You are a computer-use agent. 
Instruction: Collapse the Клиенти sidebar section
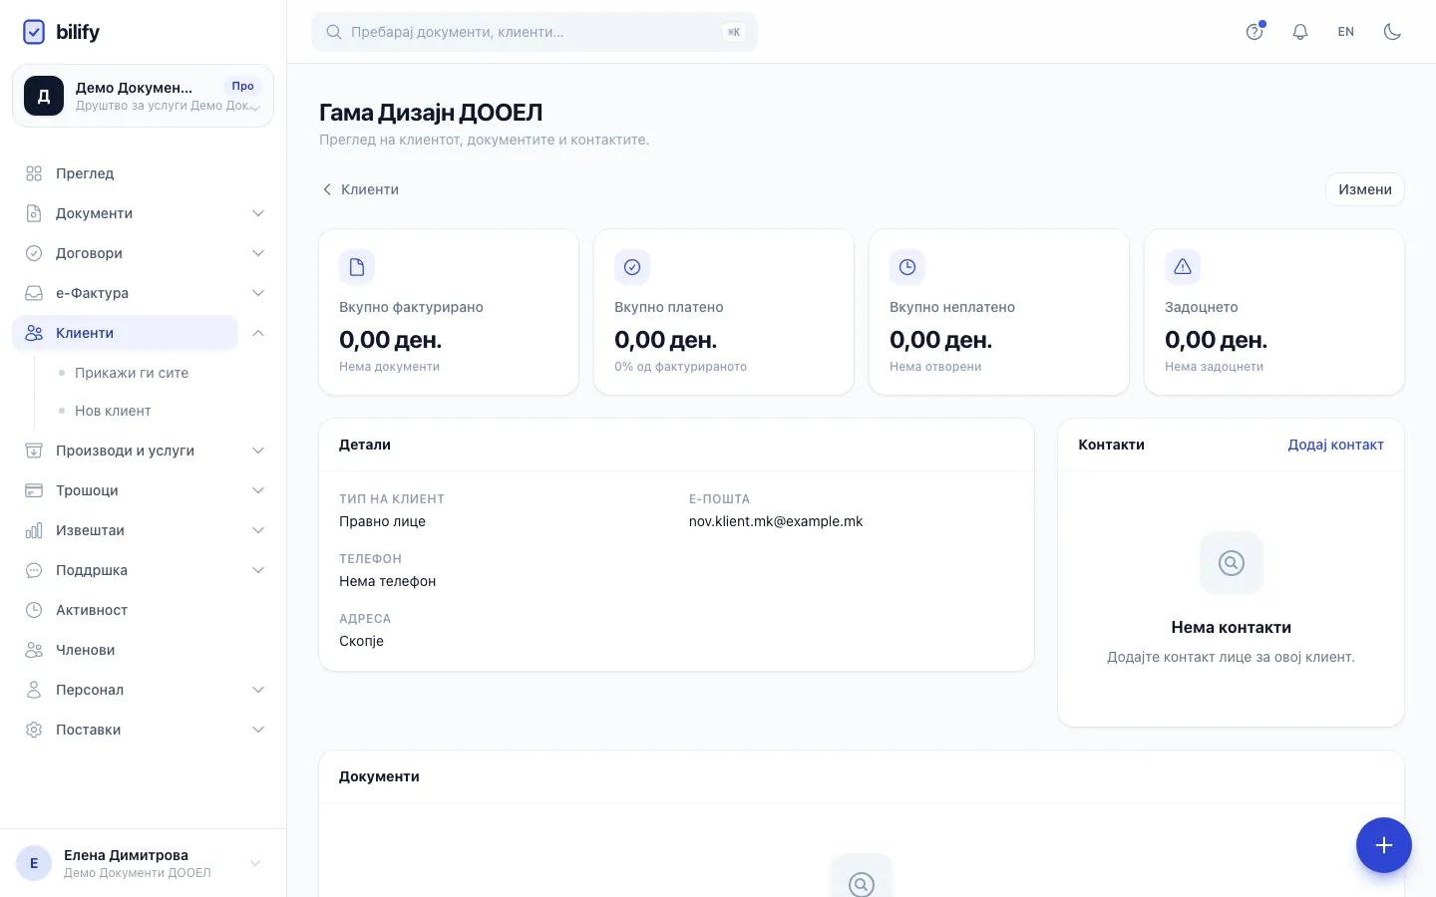click(258, 333)
